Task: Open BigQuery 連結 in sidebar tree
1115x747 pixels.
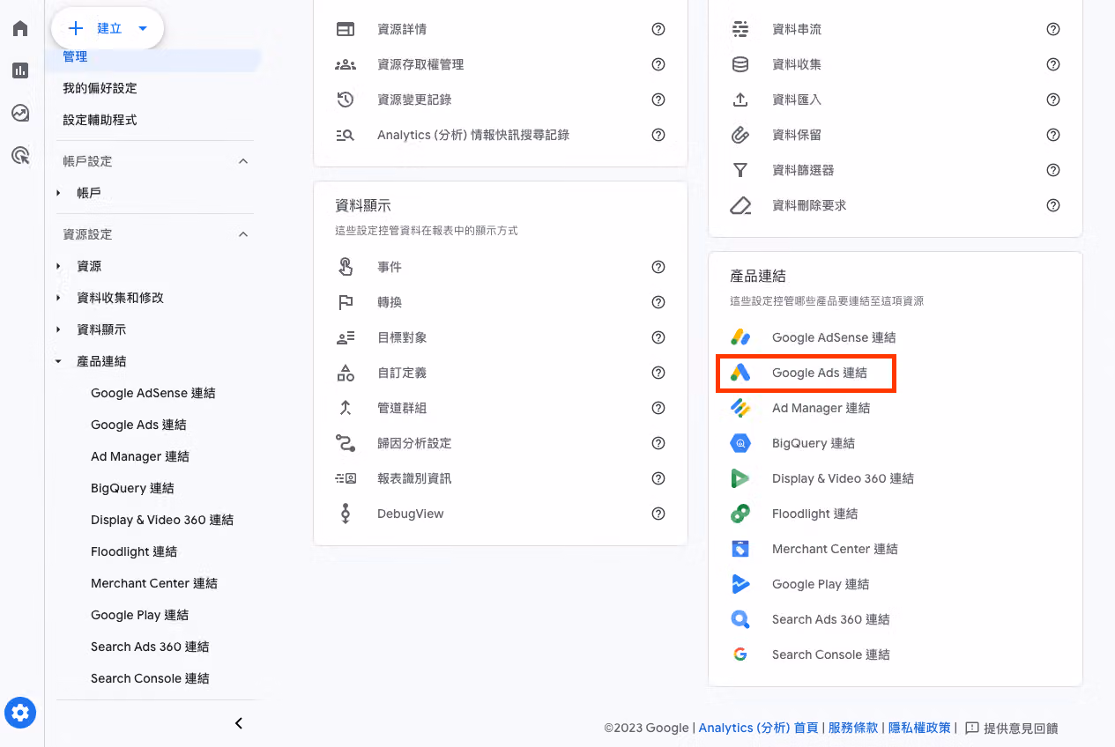Action: pyautogui.click(x=132, y=488)
